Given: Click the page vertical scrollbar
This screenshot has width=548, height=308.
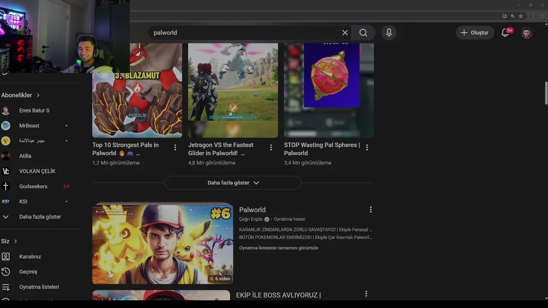Looking at the screenshot, I should [x=546, y=93].
